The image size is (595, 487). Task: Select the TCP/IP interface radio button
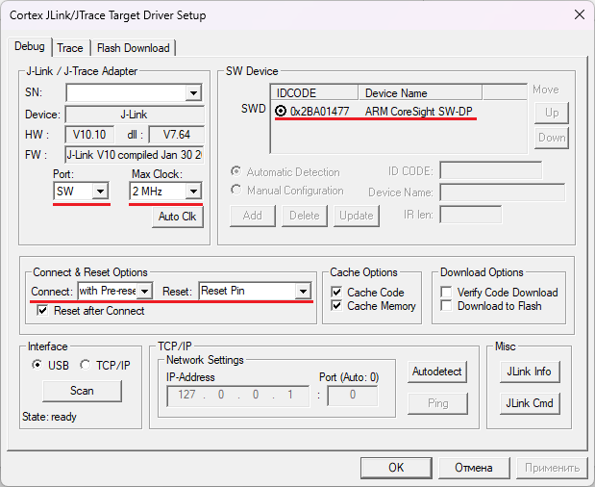(x=85, y=365)
